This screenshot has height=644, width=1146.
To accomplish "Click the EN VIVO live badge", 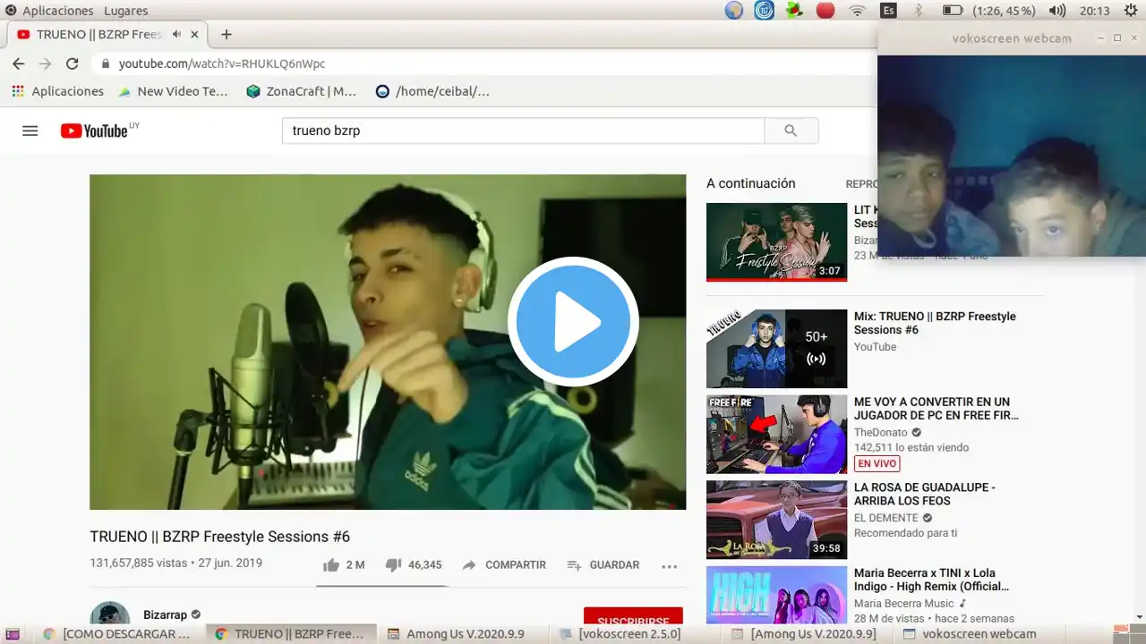I will point(877,463).
